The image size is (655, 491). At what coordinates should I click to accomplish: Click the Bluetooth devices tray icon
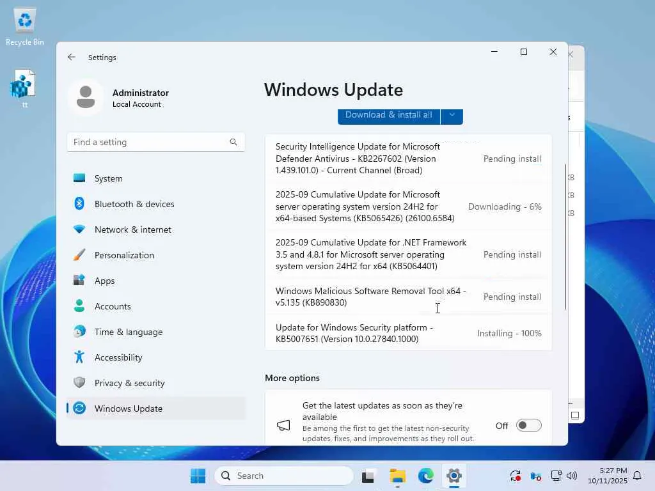[535, 476]
